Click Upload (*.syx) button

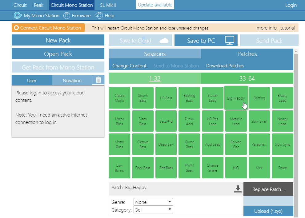click(x=268, y=211)
